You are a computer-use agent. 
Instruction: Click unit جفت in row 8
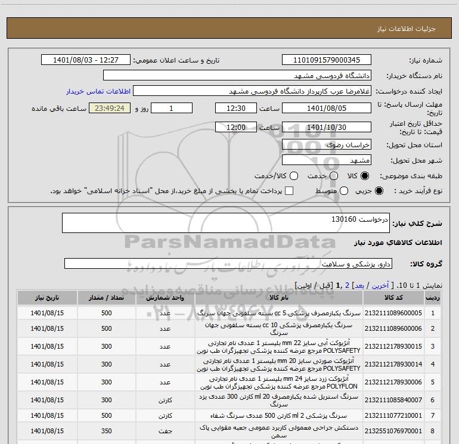(x=165, y=431)
